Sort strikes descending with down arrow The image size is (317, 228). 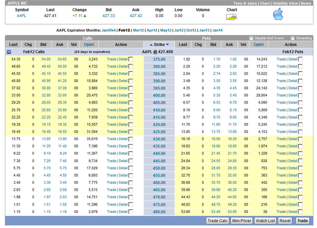pos(167,45)
